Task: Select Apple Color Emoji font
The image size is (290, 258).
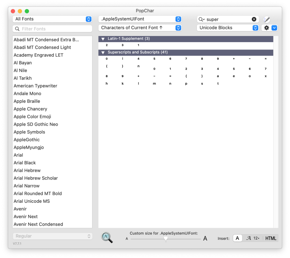Action: pos(53,117)
